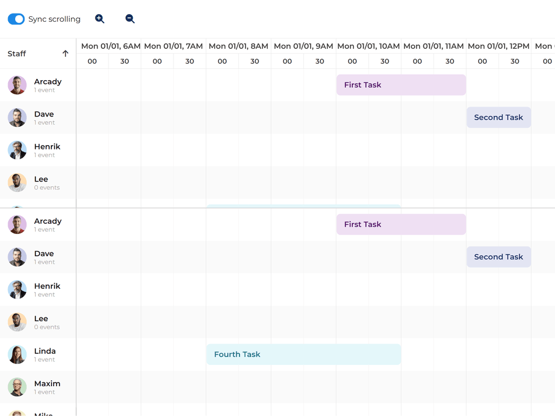This screenshot has width=555, height=416.
Task: Click Maxim's avatar photo
Action: tap(17, 387)
